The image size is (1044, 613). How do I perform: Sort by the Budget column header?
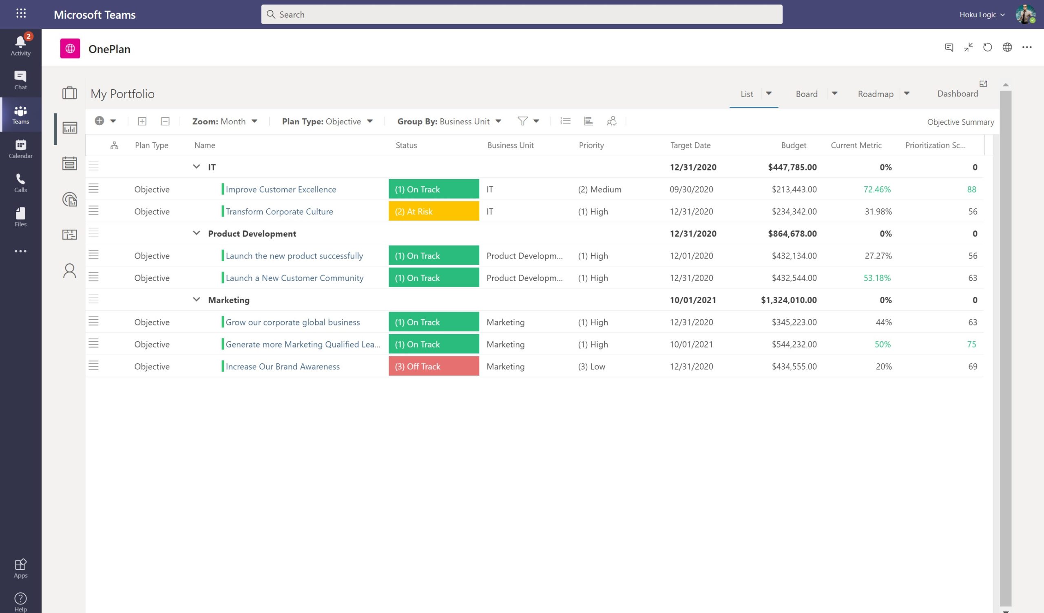point(793,145)
